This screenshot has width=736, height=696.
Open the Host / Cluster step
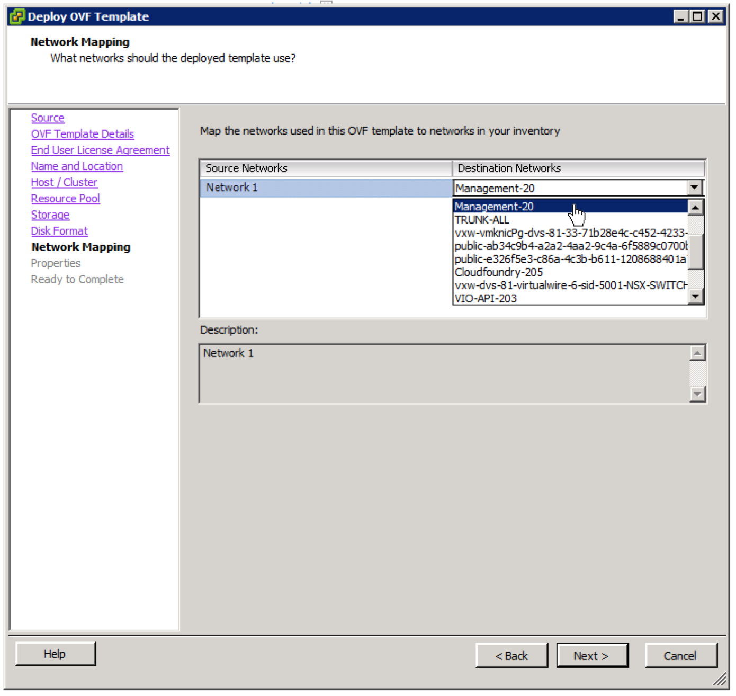pos(64,183)
